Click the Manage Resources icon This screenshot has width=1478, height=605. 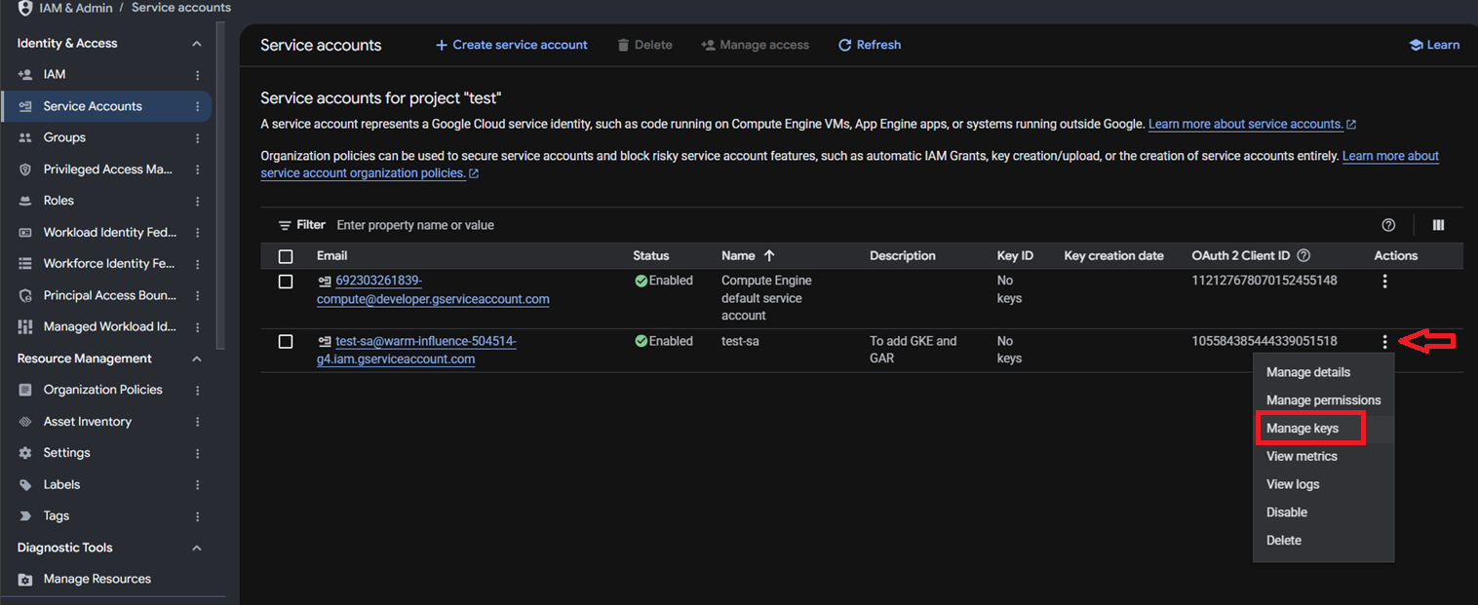point(25,580)
